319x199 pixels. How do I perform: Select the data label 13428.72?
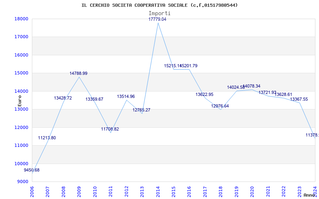[x=63, y=98]
